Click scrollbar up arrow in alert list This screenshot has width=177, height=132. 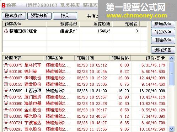point(171,58)
